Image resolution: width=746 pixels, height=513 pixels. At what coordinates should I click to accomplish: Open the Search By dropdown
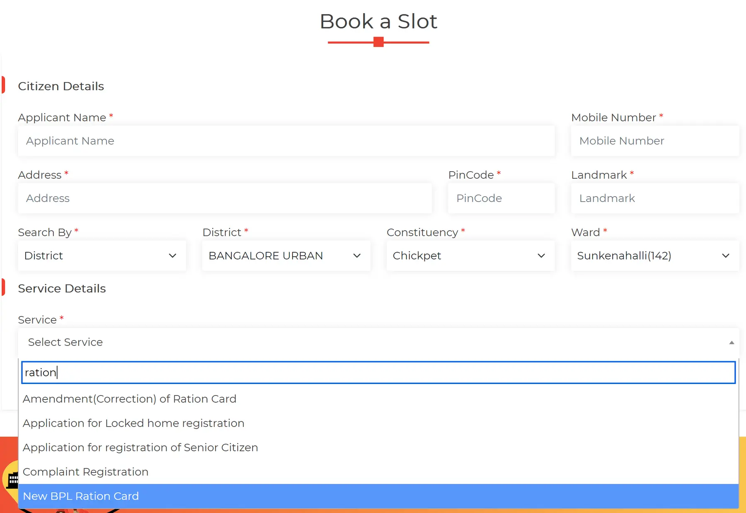pos(102,256)
